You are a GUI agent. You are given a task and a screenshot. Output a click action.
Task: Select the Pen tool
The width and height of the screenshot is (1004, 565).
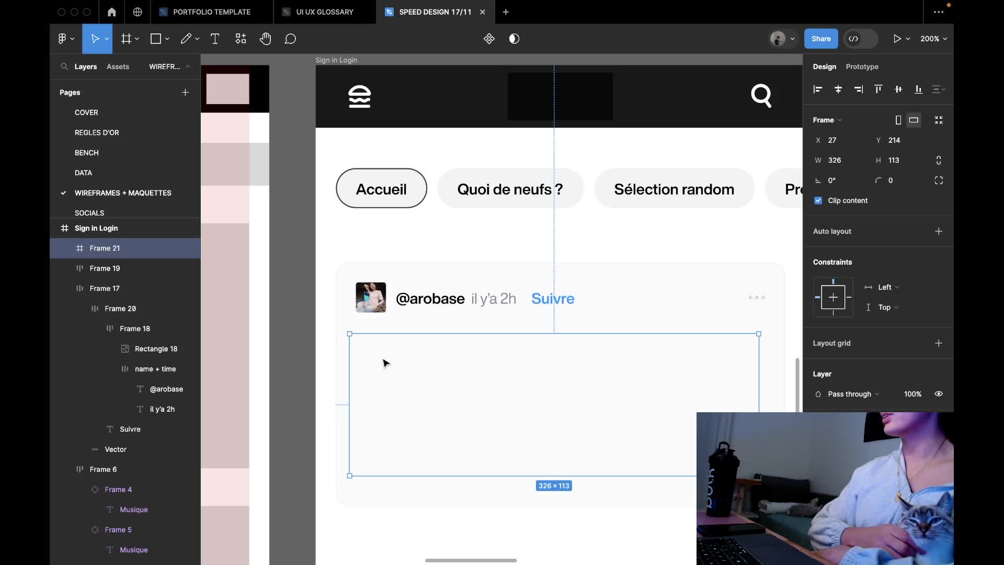coord(186,39)
